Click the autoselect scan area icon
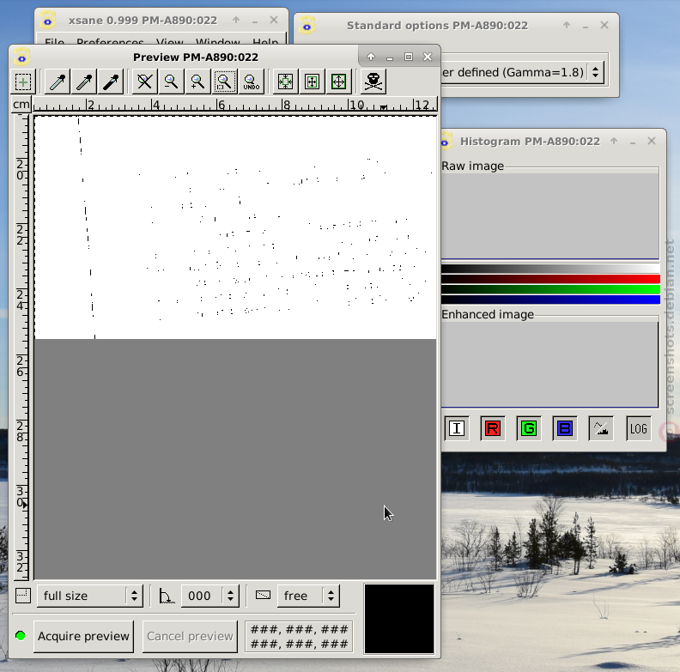This screenshot has height=672, width=680. pyautogui.click(x=285, y=82)
